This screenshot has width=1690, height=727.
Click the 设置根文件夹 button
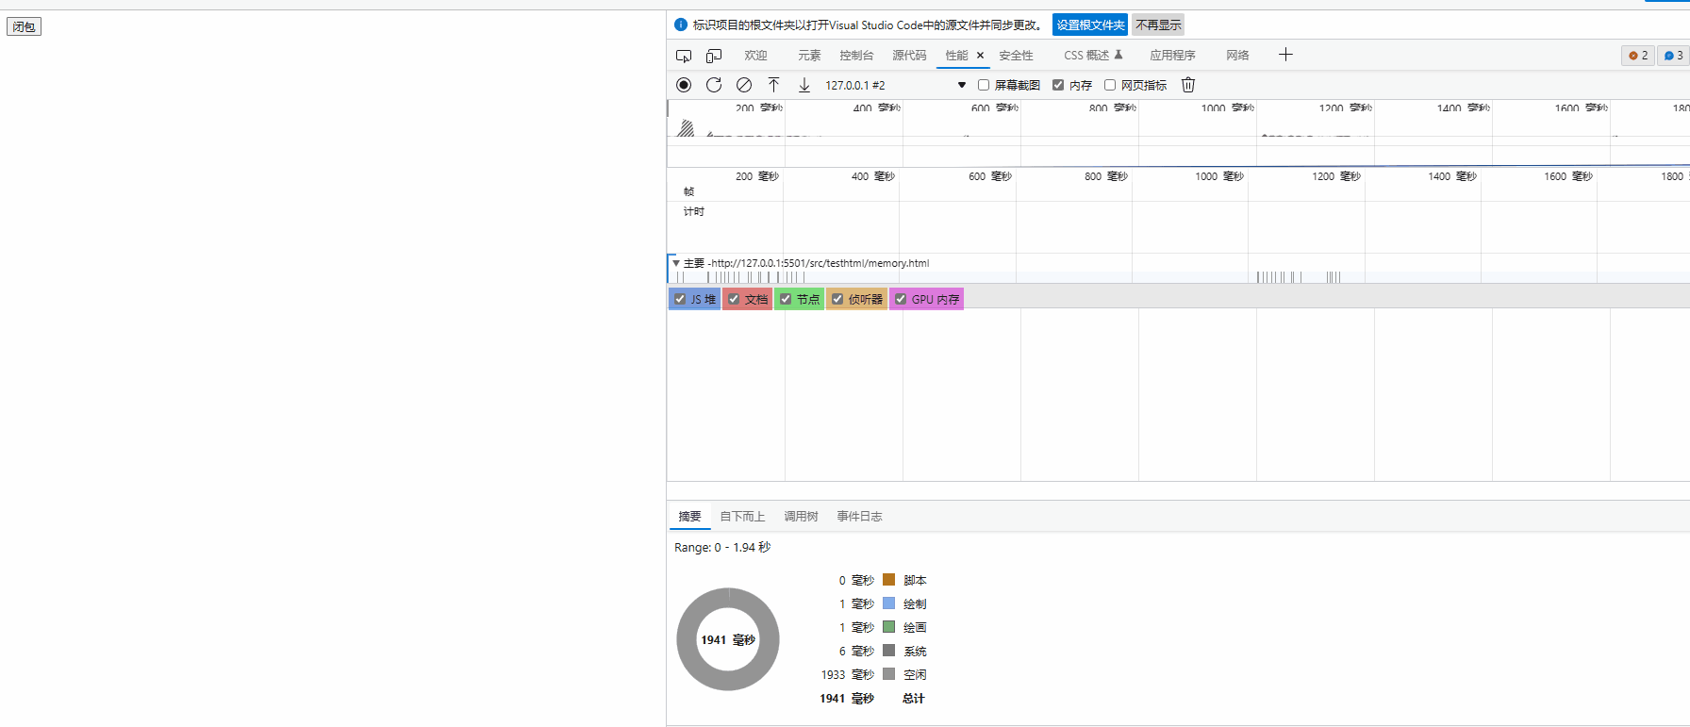tap(1090, 25)
